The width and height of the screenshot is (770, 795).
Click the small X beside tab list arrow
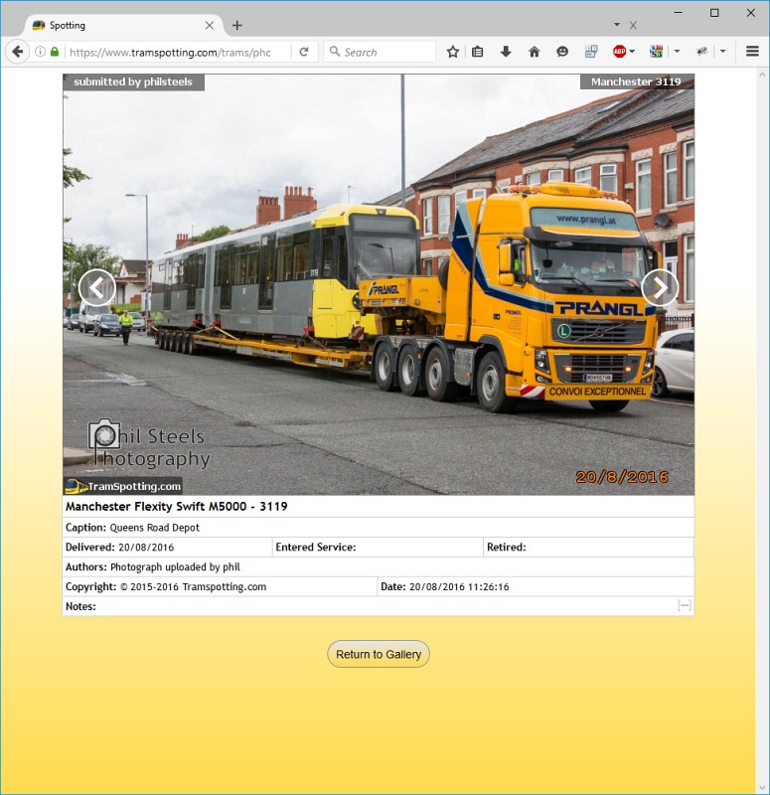tap(633, 26)
